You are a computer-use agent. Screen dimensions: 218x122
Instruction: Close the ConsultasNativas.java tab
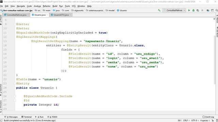pos(28,15)
